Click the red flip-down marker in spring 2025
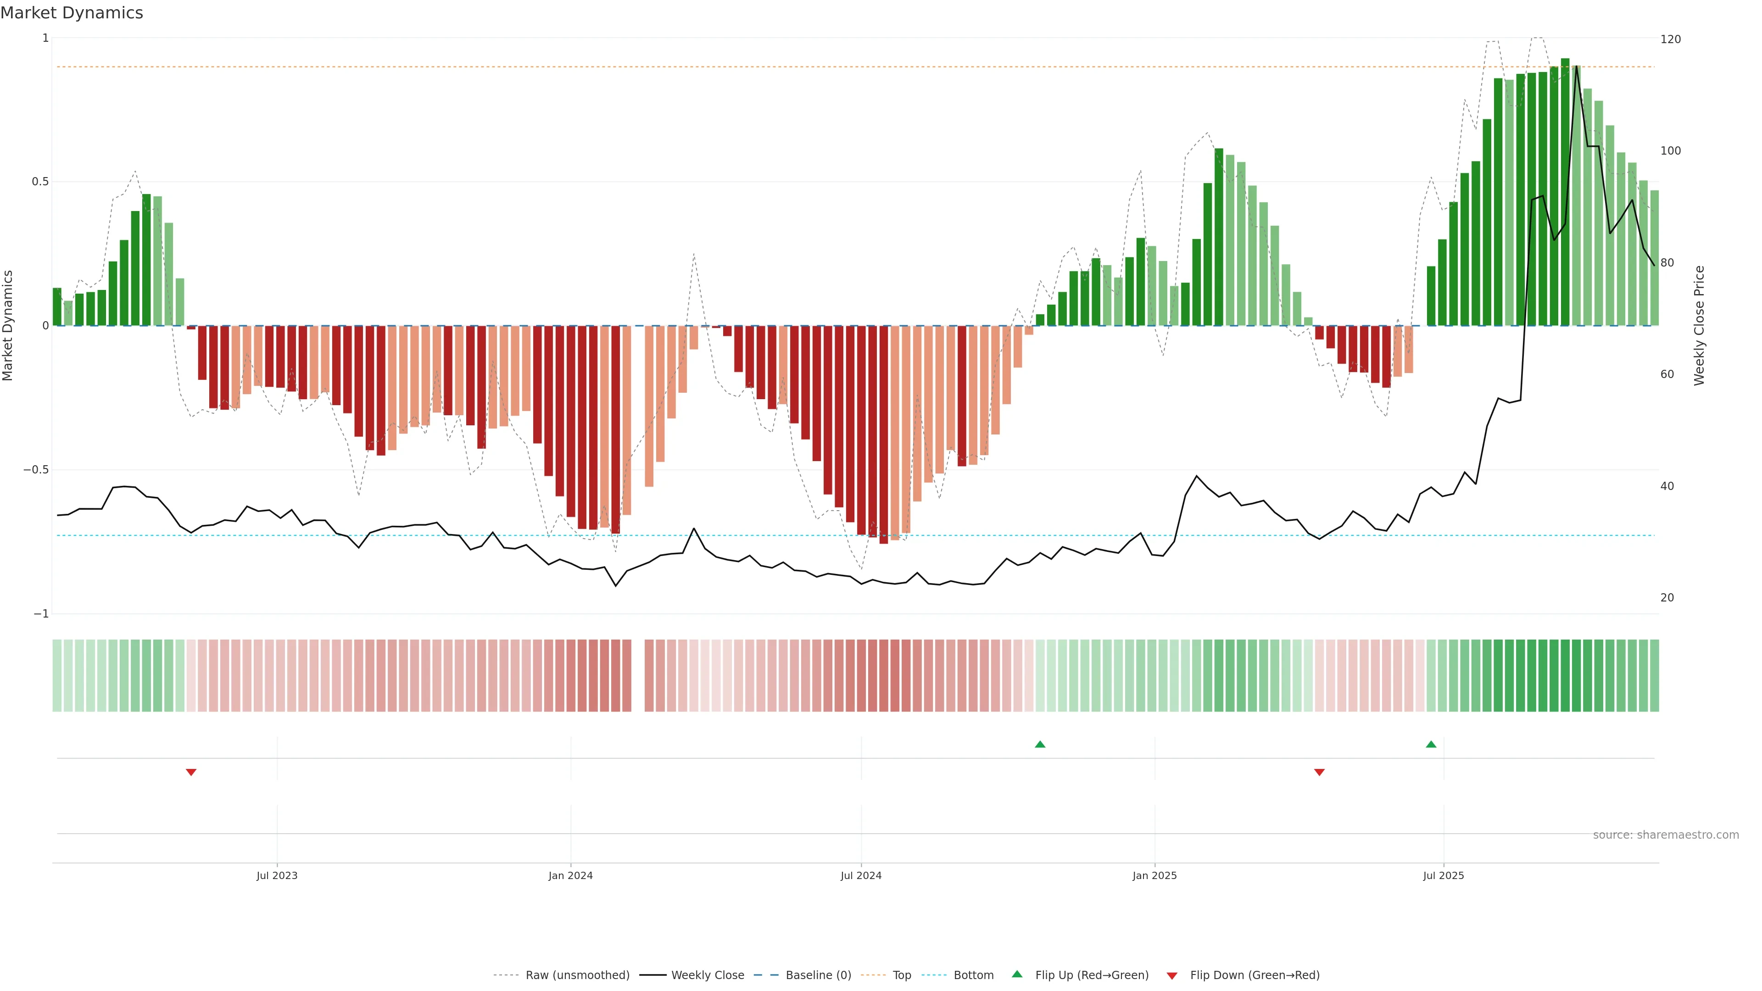1762x991 pixels. 1320,772
